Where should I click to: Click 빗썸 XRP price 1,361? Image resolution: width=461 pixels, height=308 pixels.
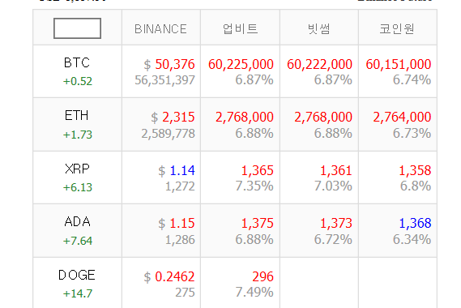tap(336, 171)
